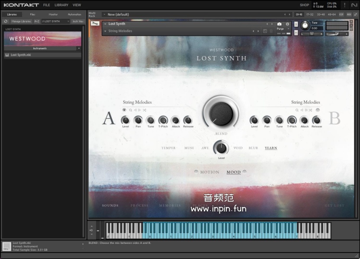360x259 pixels.
Task: Expand the Lost Synth instrument name dropdown
Action: tap(106, 24)
